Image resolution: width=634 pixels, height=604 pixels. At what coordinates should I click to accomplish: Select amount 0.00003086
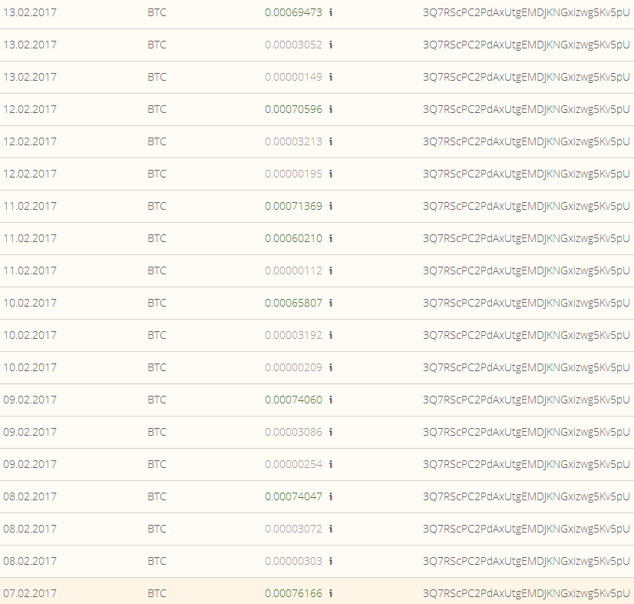[x=293, y=432]
